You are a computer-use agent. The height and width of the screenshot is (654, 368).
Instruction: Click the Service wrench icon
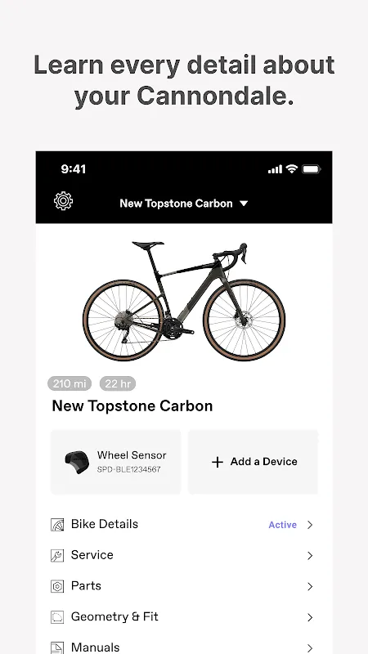tap(57, 556)
